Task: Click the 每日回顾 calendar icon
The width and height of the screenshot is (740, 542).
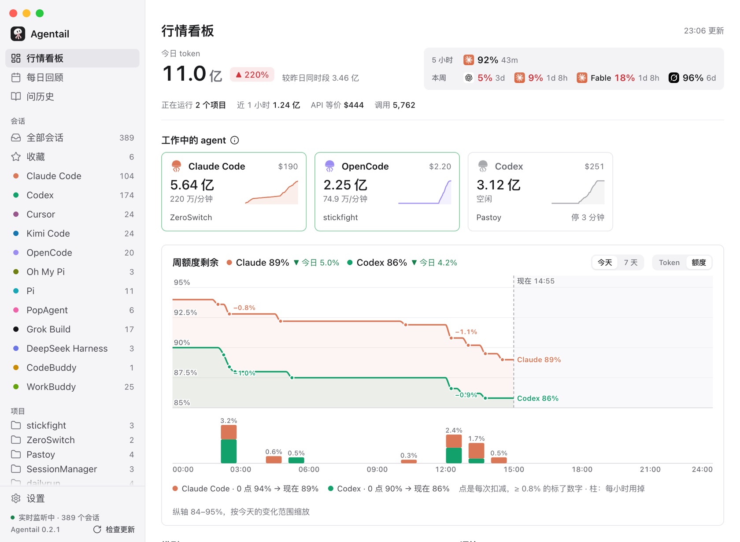Action: point(16,78)
